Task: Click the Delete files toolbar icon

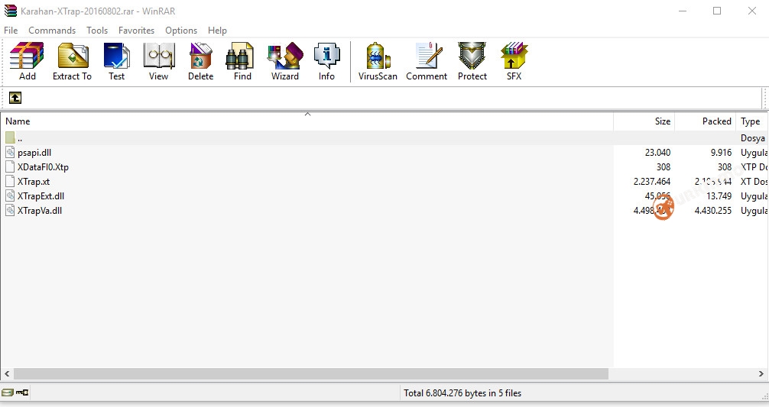Action: tap(200, 55)
